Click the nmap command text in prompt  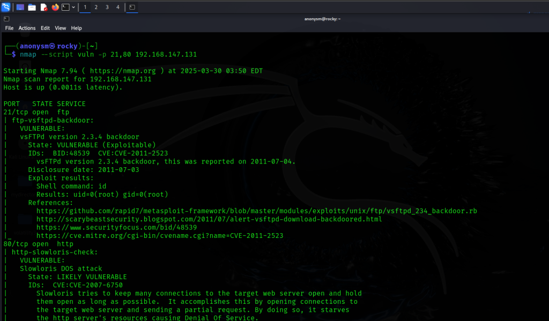coord(28,54)
